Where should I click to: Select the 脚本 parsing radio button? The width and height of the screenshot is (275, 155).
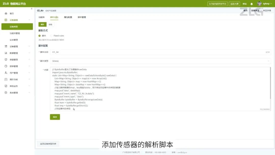point(39,36)
